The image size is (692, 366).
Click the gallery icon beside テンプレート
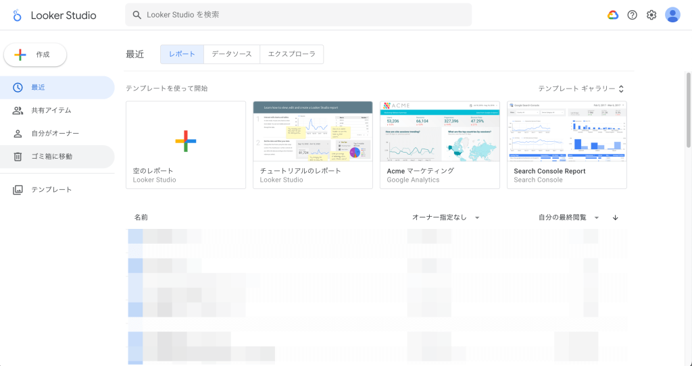pos(18,190)
